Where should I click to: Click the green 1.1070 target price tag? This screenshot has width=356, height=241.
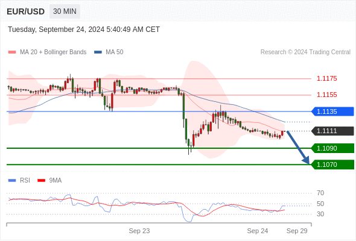[x=332, y=164]
